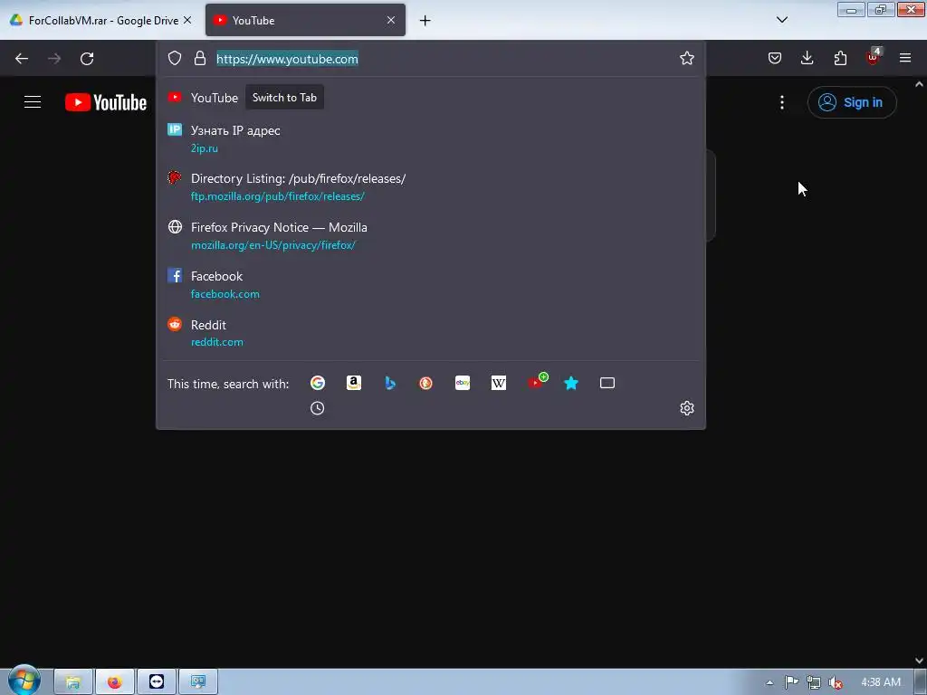Screen dimensions: 927x695
Task: Save to Pocket from the toolbar
Action: click(775, 58)
